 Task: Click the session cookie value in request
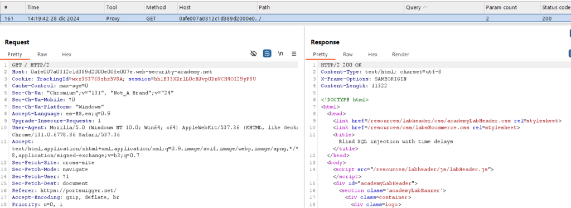pyautogui.click(x=205, y=79)
